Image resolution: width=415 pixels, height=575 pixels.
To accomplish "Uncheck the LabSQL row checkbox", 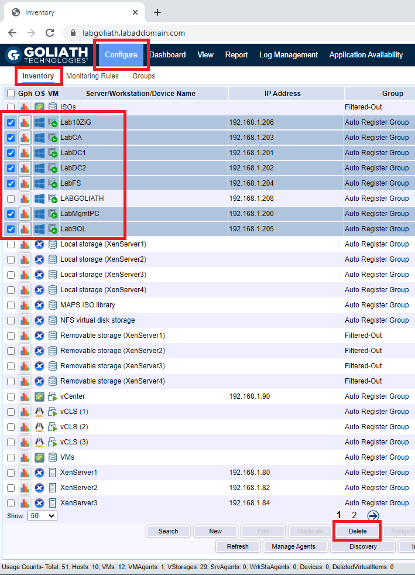I will [11, 229].
